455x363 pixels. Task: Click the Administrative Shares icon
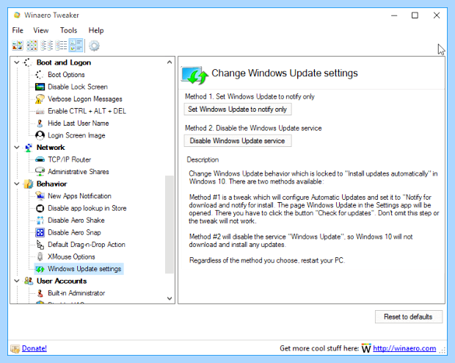point(40,171)
